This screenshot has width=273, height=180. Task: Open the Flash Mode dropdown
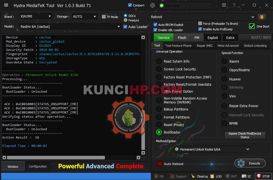click(x=186, y=6)
